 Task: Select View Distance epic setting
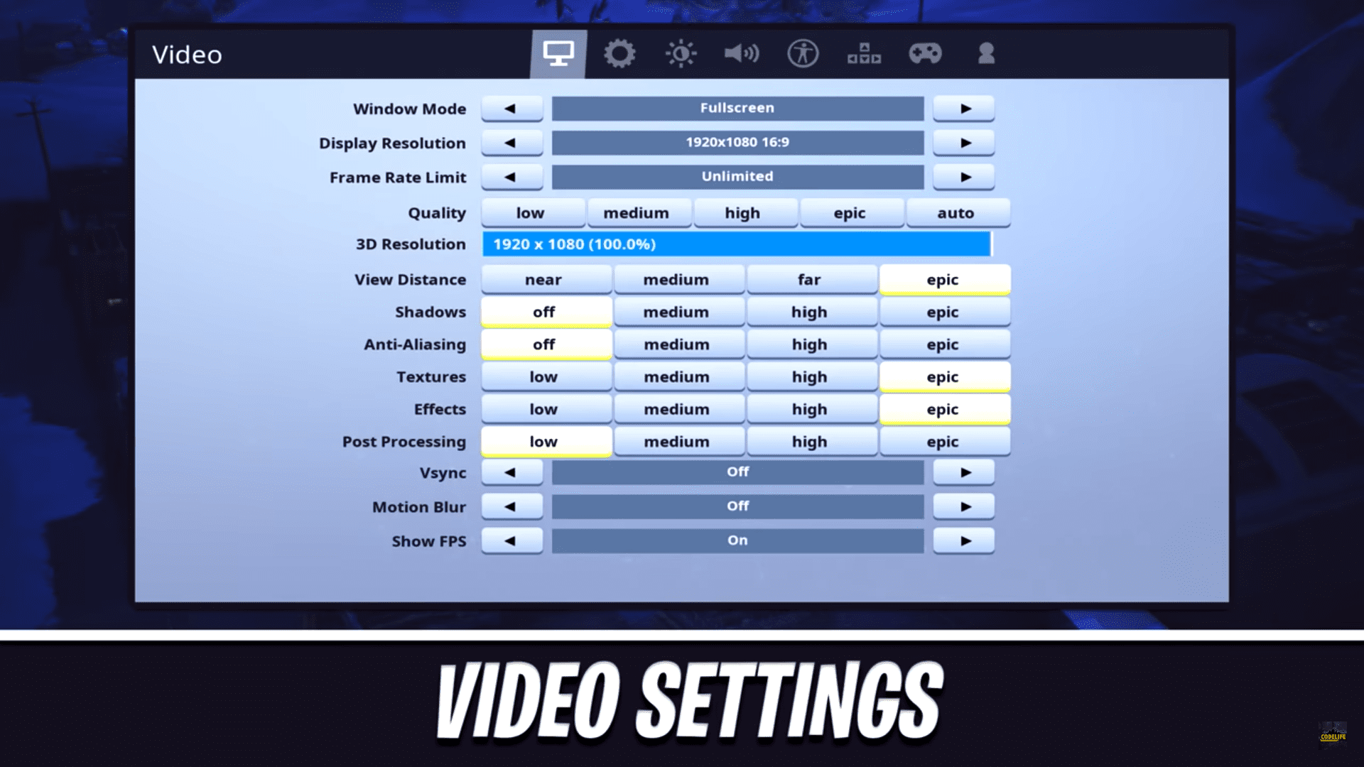pyautogui.click(x=943, y=279)
